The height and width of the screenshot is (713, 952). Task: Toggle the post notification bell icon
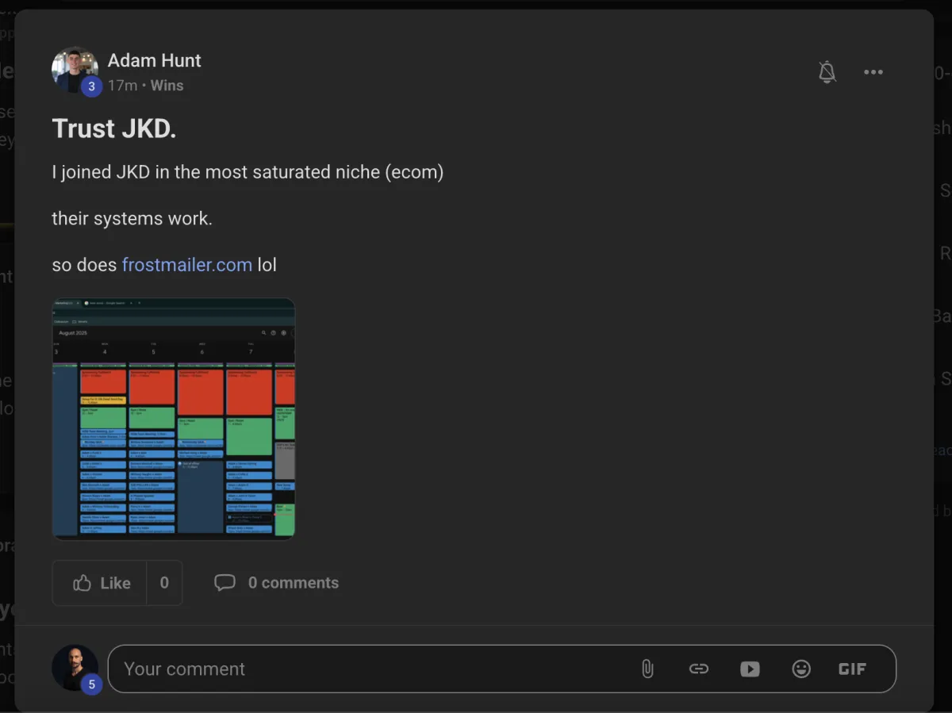tap(827, 72)
